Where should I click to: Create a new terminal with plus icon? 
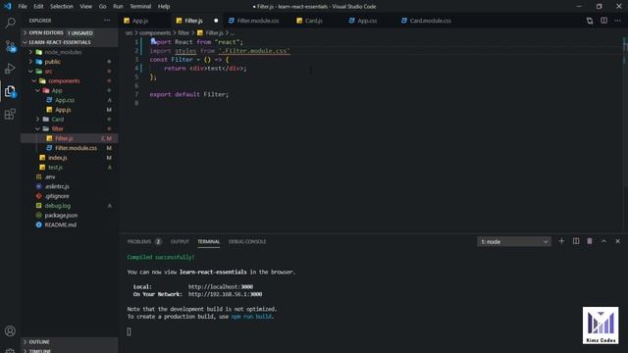point(561,241)
